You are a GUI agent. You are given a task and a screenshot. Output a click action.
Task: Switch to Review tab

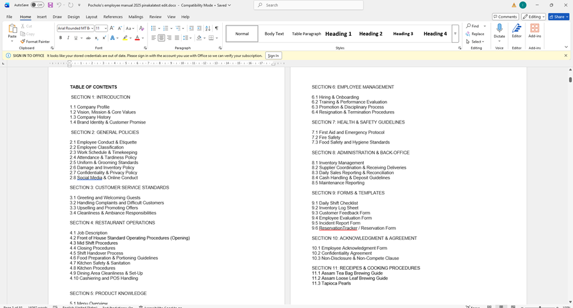pos(155,17)
